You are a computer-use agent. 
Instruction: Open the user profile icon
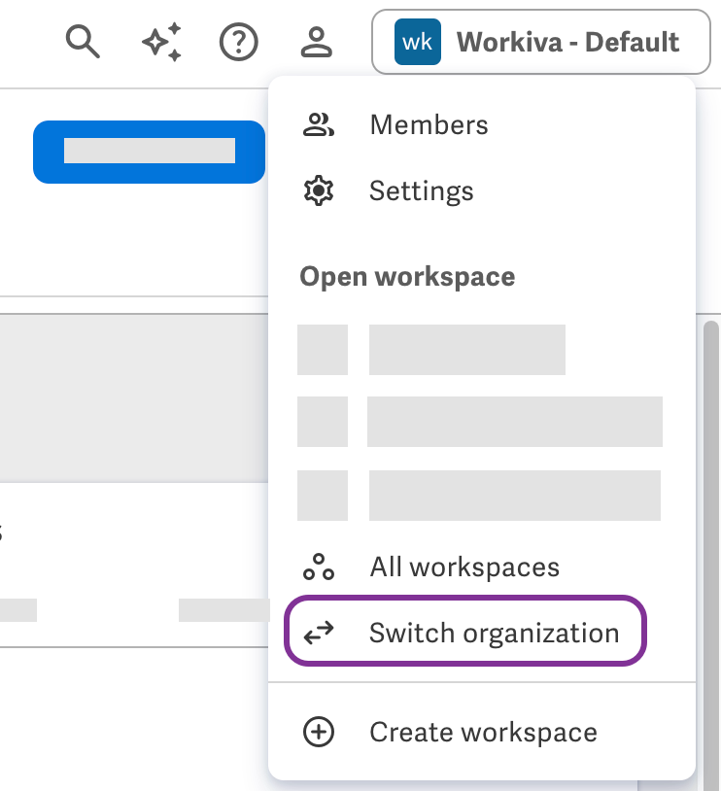click(x=317, y=42)
